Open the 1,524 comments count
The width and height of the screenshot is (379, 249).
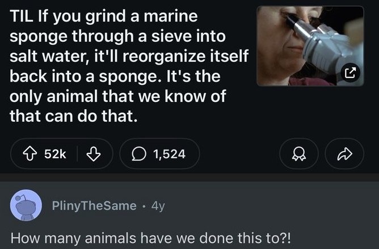click(169, 153)
